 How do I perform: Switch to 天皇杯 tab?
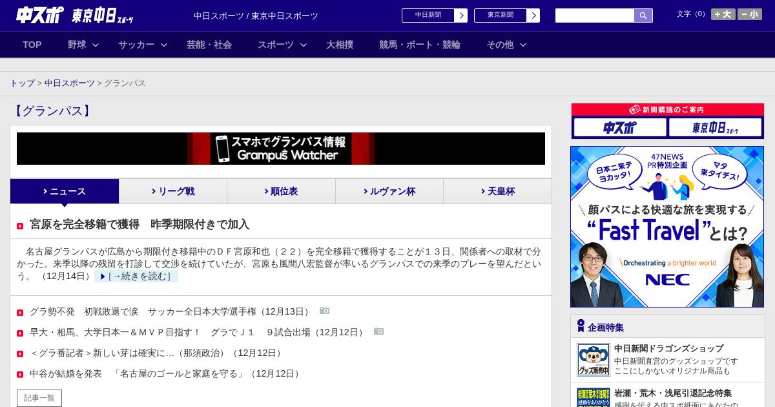497,191
